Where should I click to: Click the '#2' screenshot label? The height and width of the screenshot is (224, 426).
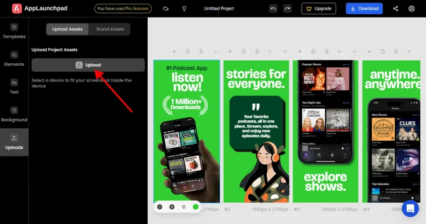pyautogui.click(x=228, y=209)
